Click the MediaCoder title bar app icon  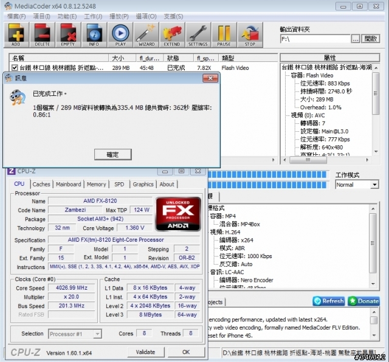9,6
